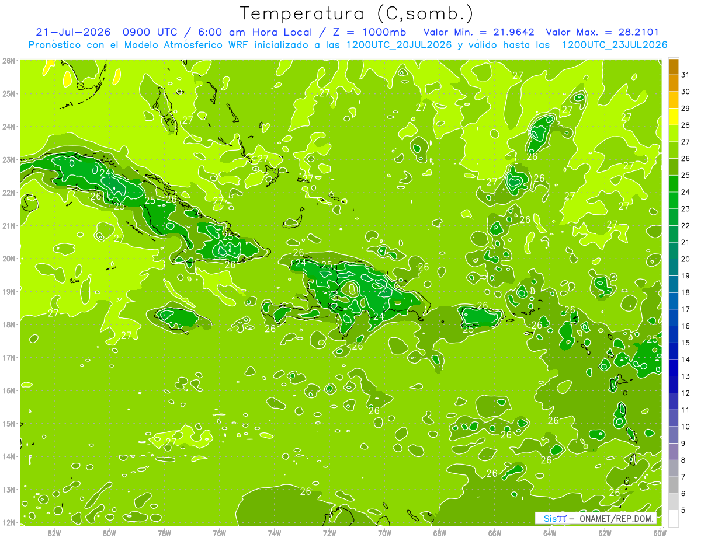This screenshot has width=701, height=541.
Task: Click latitude axis label "15N"
Action: coord(9,423)
